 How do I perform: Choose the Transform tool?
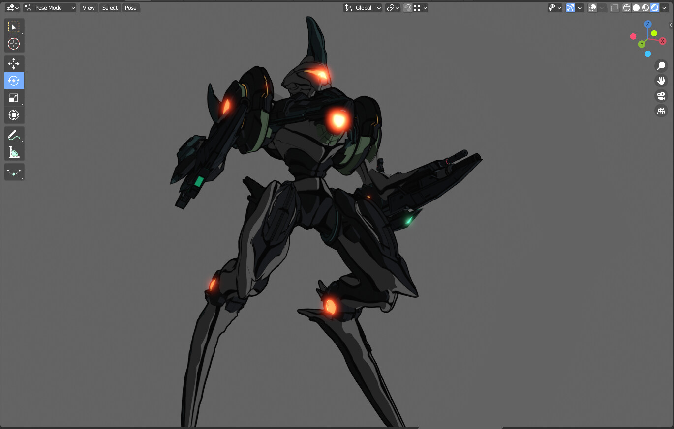pos(14,115)
